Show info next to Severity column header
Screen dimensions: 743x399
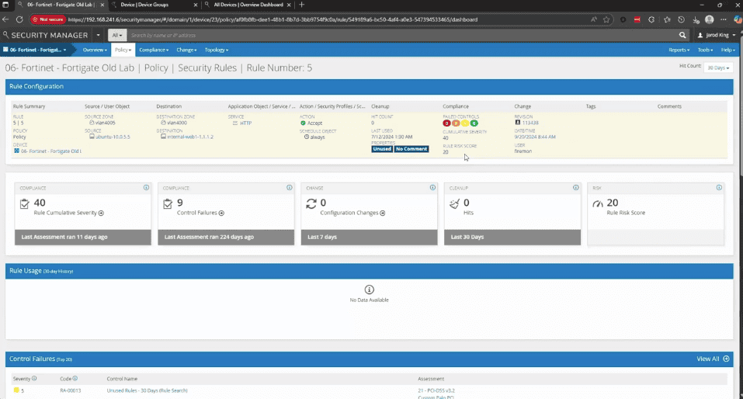pos(34,379)
